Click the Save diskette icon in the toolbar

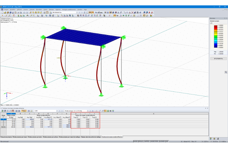tap(13, 13)
